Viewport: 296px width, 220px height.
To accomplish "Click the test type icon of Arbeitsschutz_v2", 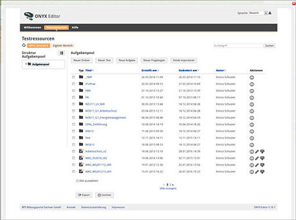I will (x=81, y=151).
